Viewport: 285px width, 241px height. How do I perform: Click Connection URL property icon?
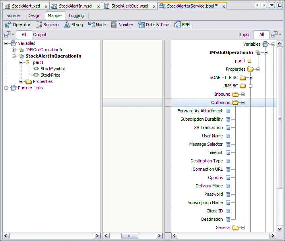tap(228, 170)
